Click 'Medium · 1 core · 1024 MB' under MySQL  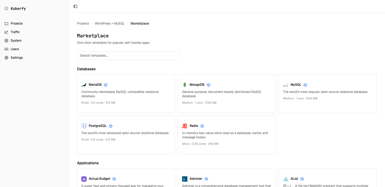[300, 98]
